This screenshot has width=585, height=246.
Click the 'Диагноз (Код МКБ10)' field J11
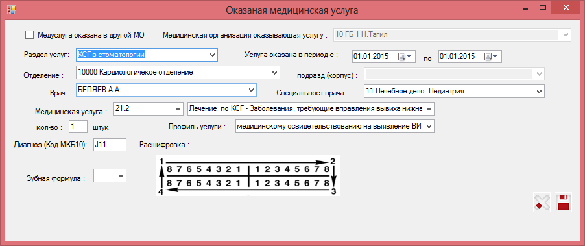[110, 145]
